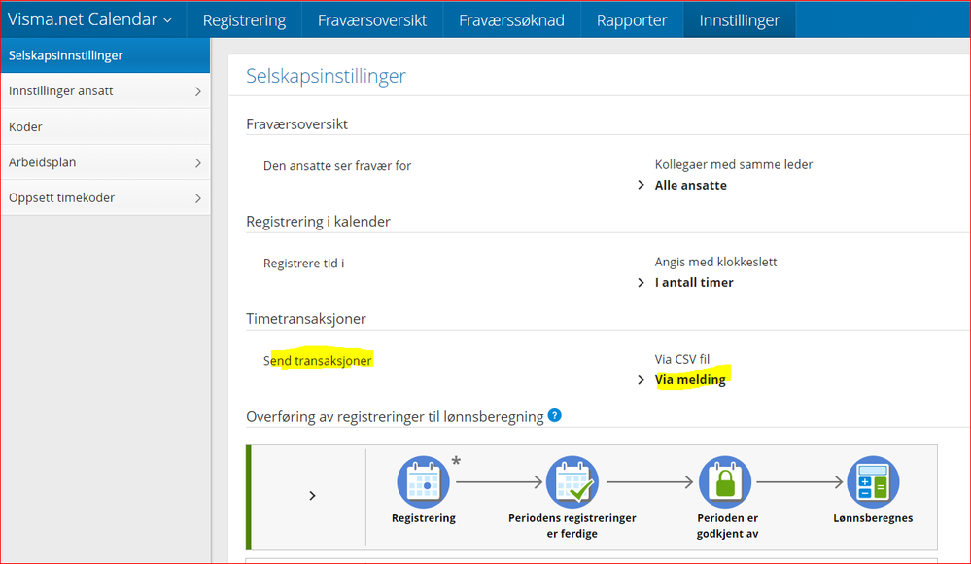Select Selskapsinnstillinger in the sidebar
The height and width of the screenshot is (564, 971).
point(105,55)
